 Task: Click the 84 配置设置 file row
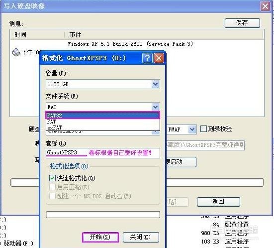pyautogui.click(x=231, y=225)
